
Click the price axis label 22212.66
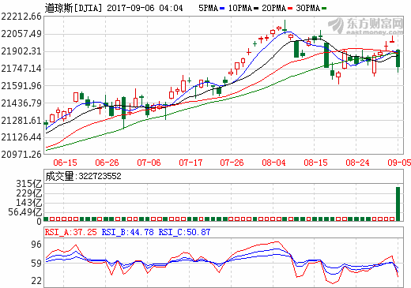point(21,17)
